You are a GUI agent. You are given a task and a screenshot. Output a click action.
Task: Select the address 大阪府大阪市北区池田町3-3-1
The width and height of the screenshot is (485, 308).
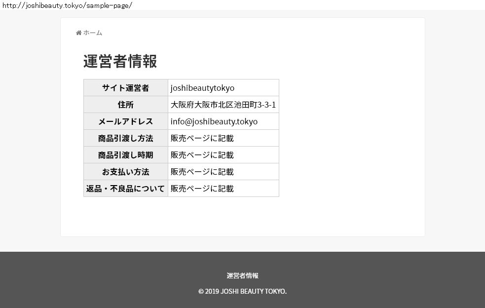(223, 105)
